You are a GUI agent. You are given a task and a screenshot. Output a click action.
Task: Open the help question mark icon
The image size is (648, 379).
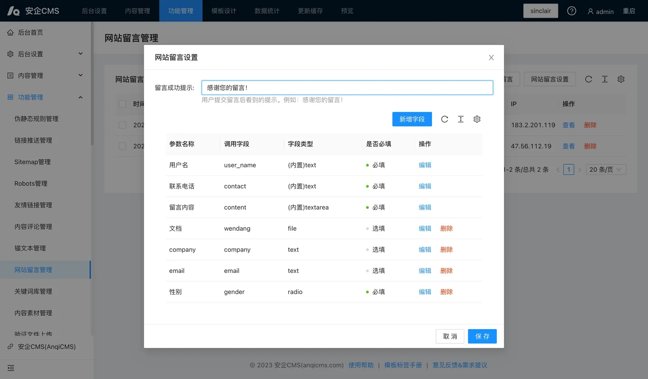coord(571,11)
